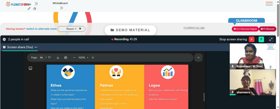280x109 pixels.
Task: Select the pencil draw tool
Action: click(29, 9)
